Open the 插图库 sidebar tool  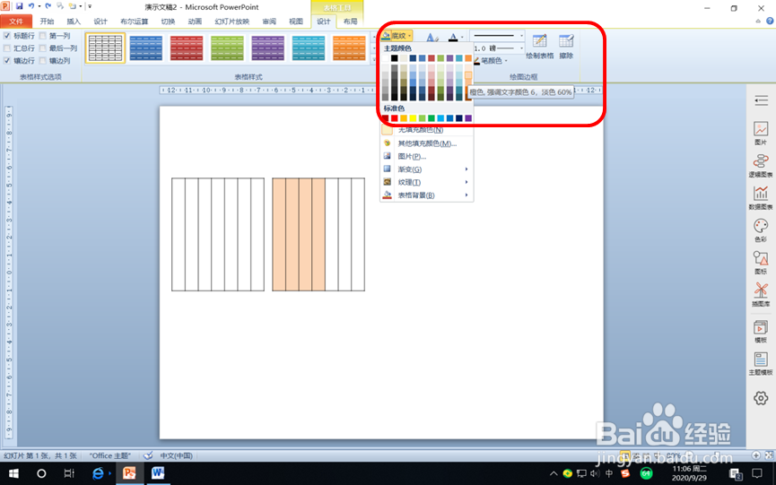tap(761, 295)
